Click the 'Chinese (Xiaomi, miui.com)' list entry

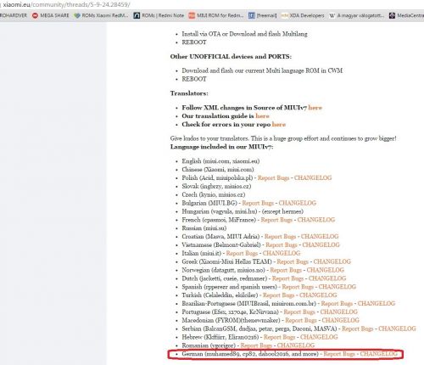click(x=218, y=169)
